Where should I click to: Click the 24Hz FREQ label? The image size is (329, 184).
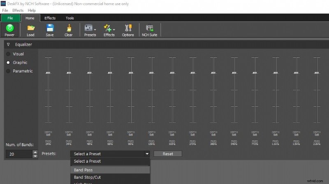coord(48,143)
